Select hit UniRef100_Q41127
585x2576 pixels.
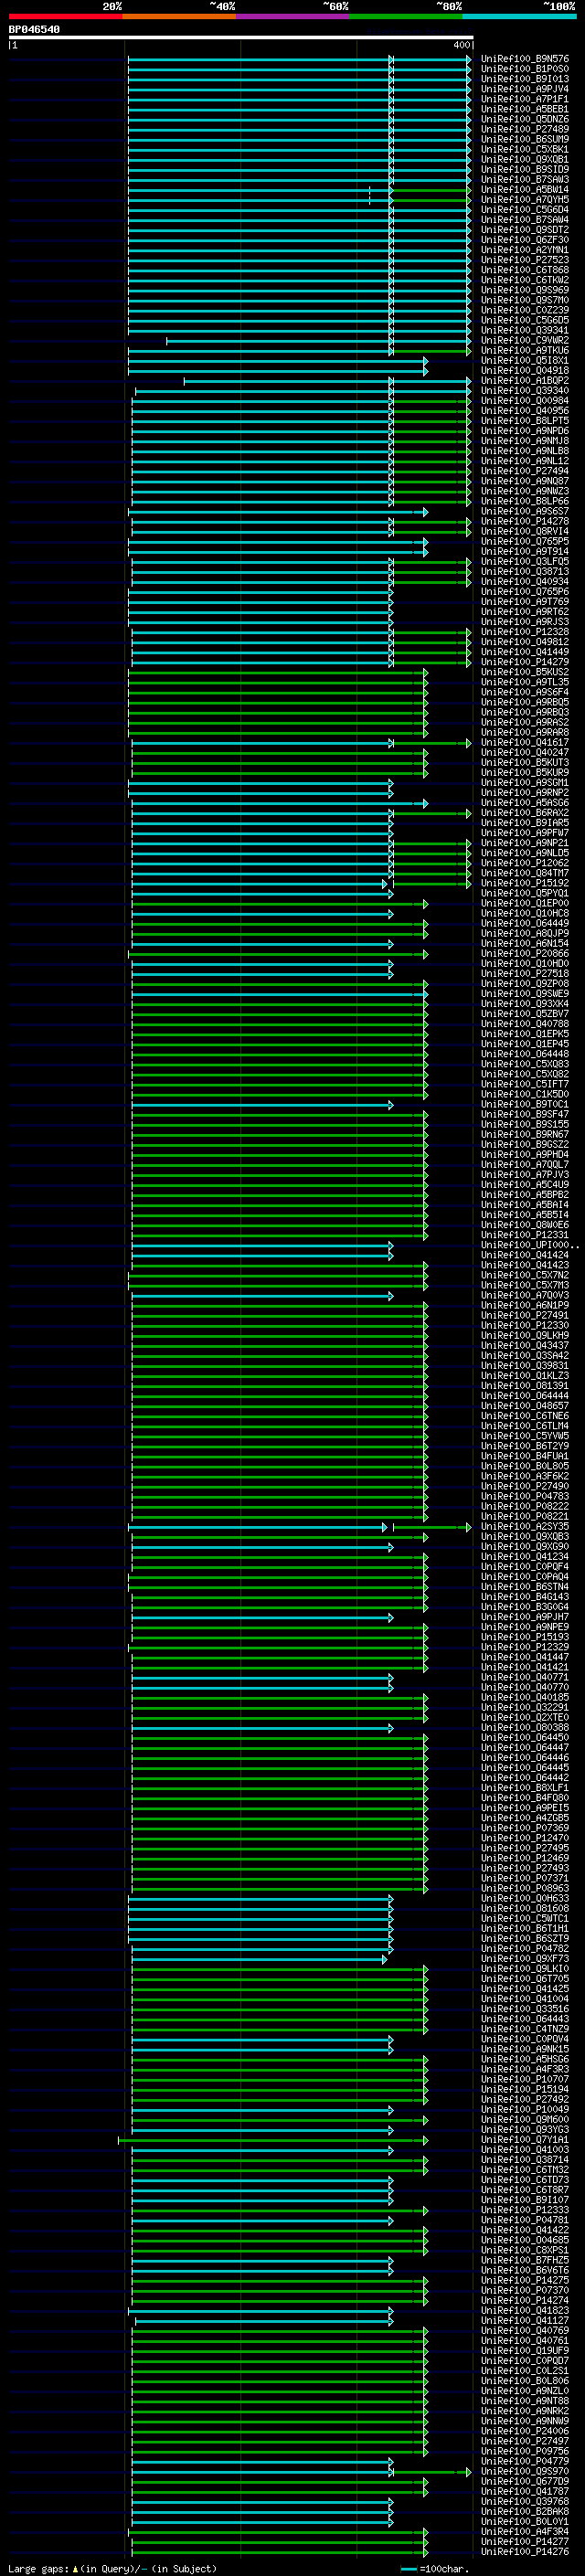(x=525, y=2320)
